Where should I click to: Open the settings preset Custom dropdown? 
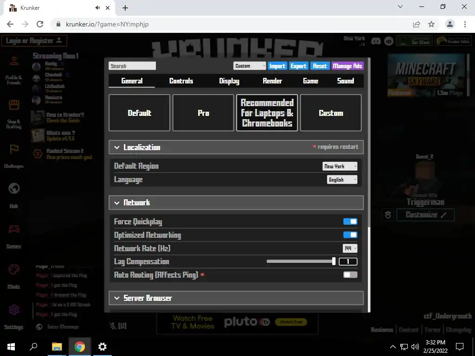(x=250, y=66)
